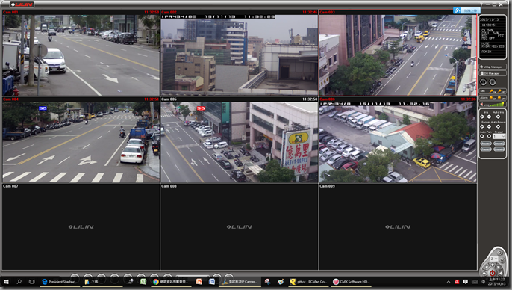512x290 pixels.
Task: Switch the Alarm off
Action: click(501, 98)
